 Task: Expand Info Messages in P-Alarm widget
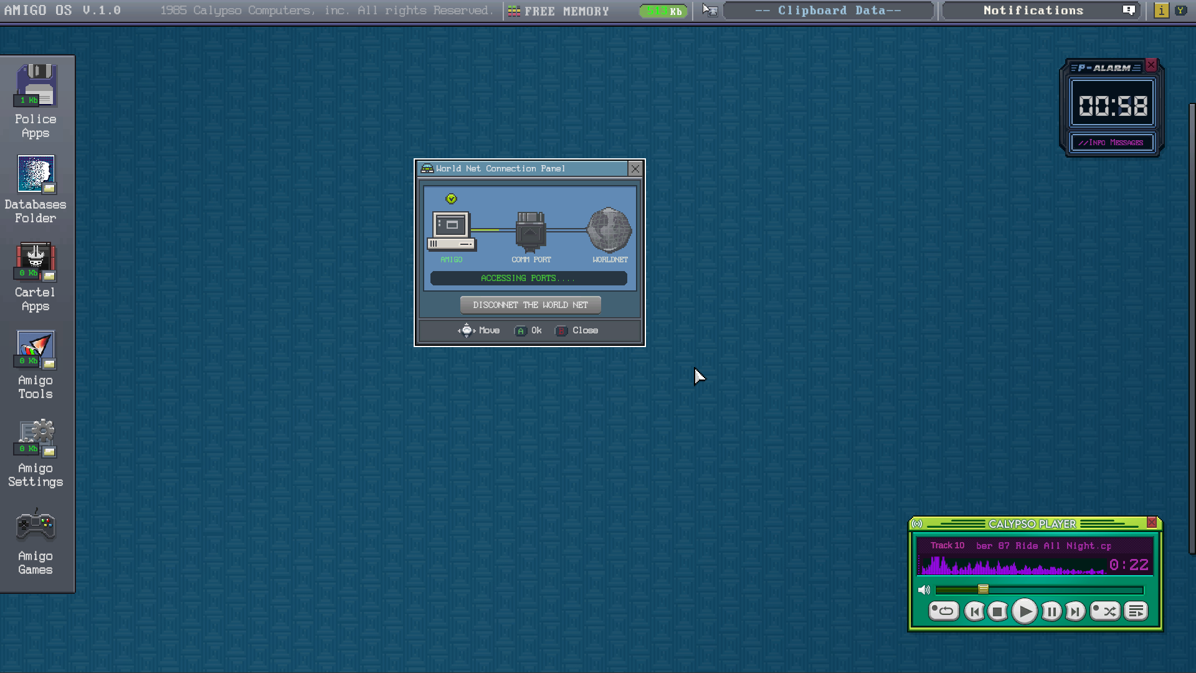tap(1112, 143)
